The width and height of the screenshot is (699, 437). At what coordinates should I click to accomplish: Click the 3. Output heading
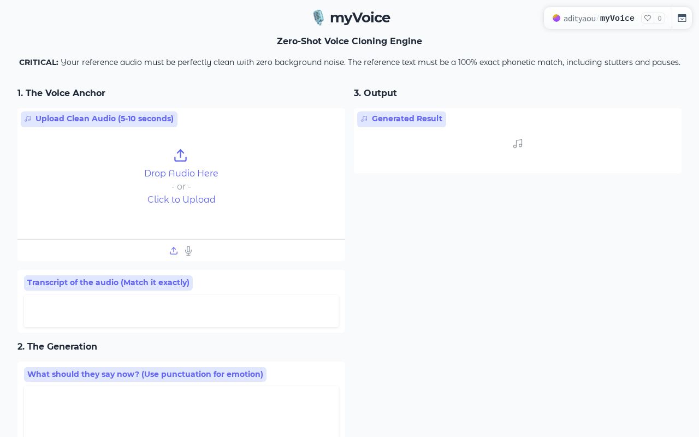coord(375,93)
